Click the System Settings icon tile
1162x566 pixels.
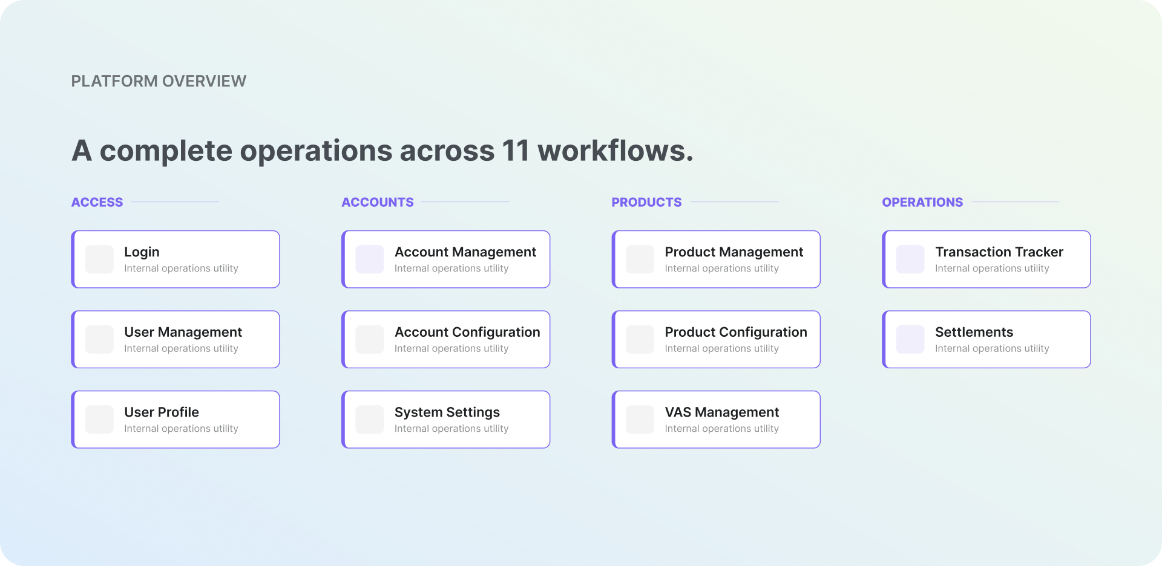370,420
